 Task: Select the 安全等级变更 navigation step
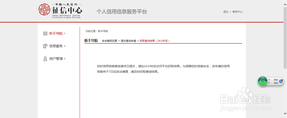pos(109,41)
